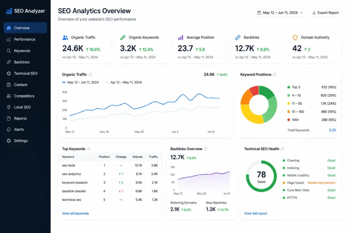Select the seo tools keyword row
The image size is (349, 233).
pyautogui.click(x=110, y=165)
